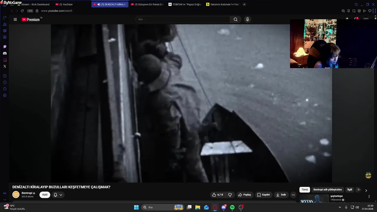The height and width of the screenshot is (212, 377).
Task: Switch to Dünyanın En Pahalı Evi tab
Action: click(x=147, y=4)
